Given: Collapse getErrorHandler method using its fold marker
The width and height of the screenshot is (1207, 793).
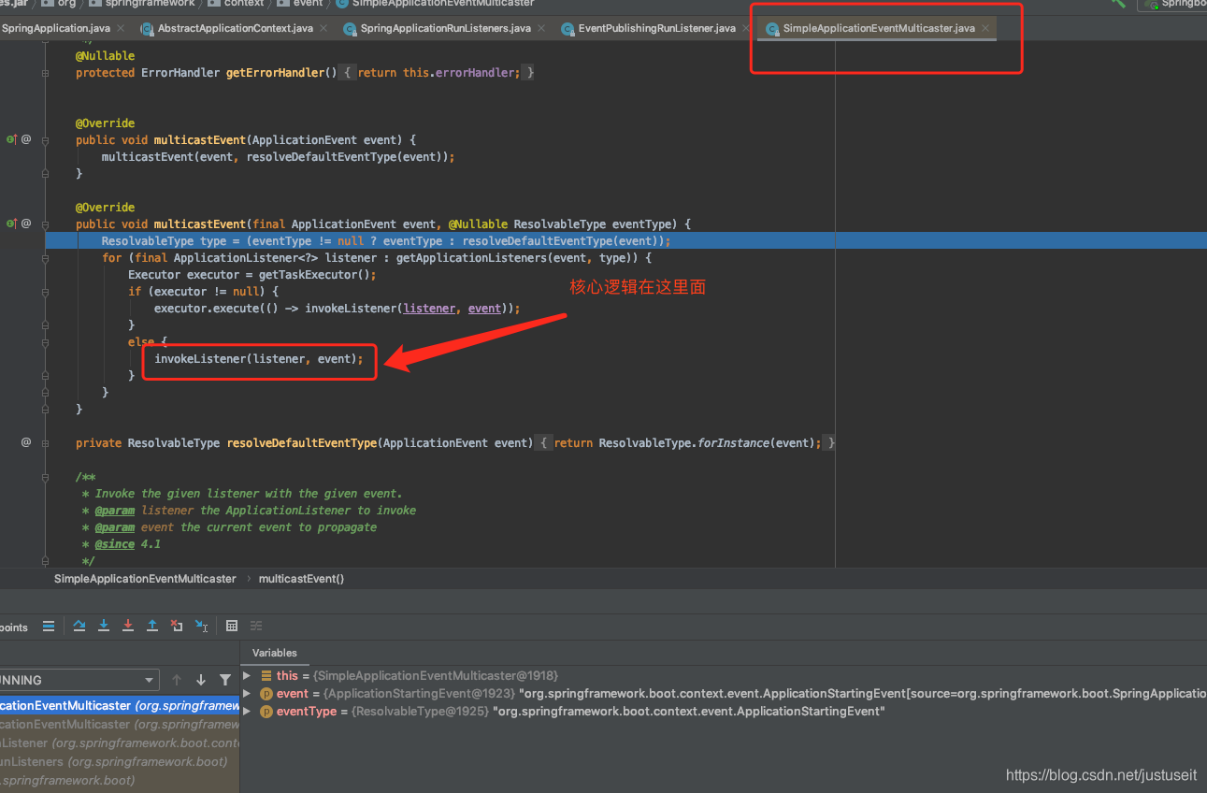Looking at the screenshot, I should pyautogui.click(x=45, y=72).
